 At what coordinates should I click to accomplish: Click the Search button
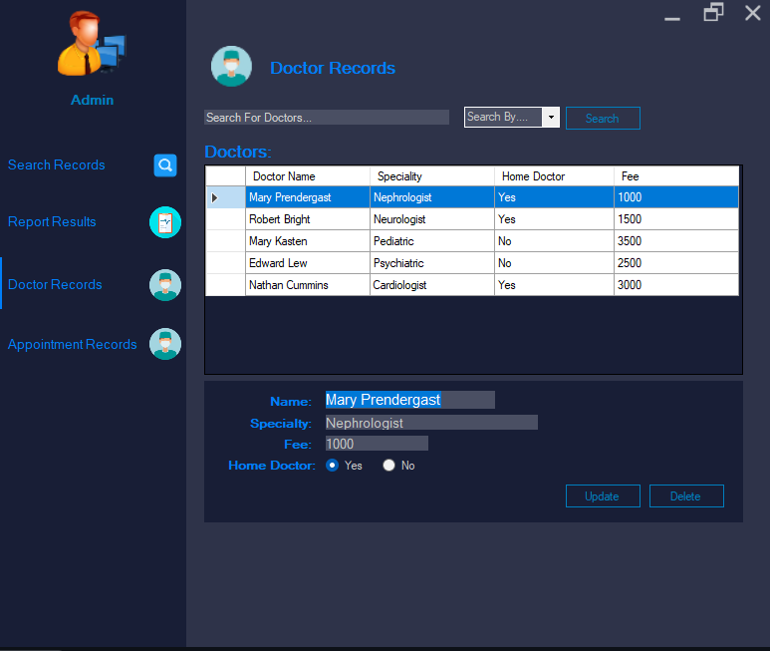[x=603, y=118]
